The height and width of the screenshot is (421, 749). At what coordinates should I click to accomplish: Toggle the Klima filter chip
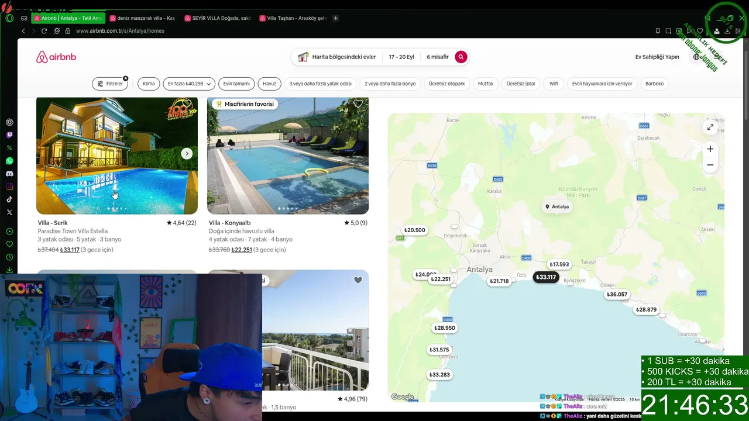149,84
